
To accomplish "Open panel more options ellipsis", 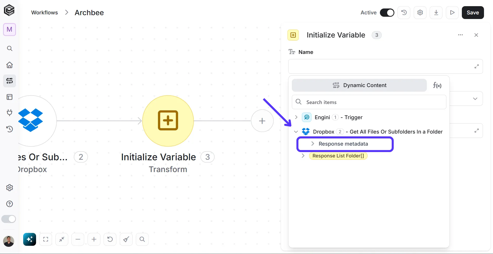I will pos(461,35).
